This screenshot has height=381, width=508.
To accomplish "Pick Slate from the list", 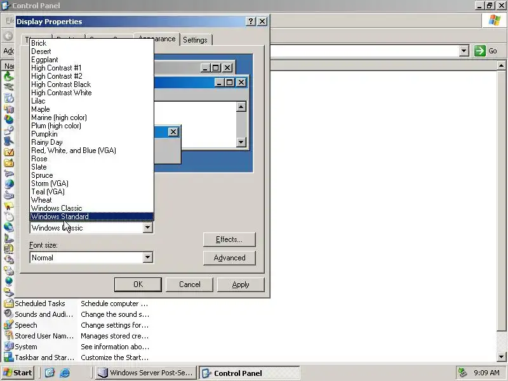I will click(91, 167).
